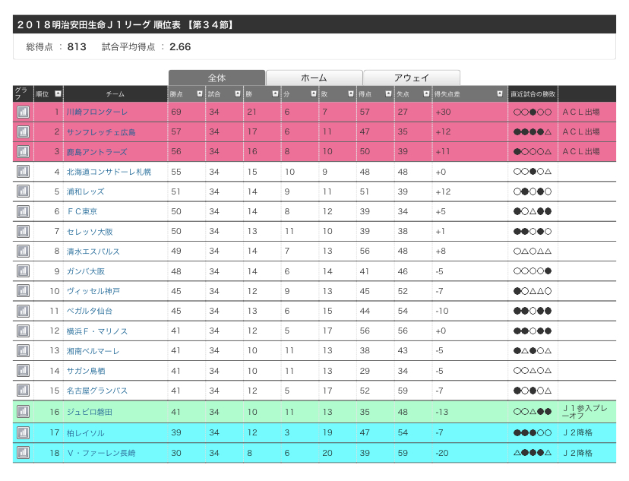Open team link サンフレッチェ広島
Image resolution: width=629 pixels, height=481 pixels.
pos(101,132)
